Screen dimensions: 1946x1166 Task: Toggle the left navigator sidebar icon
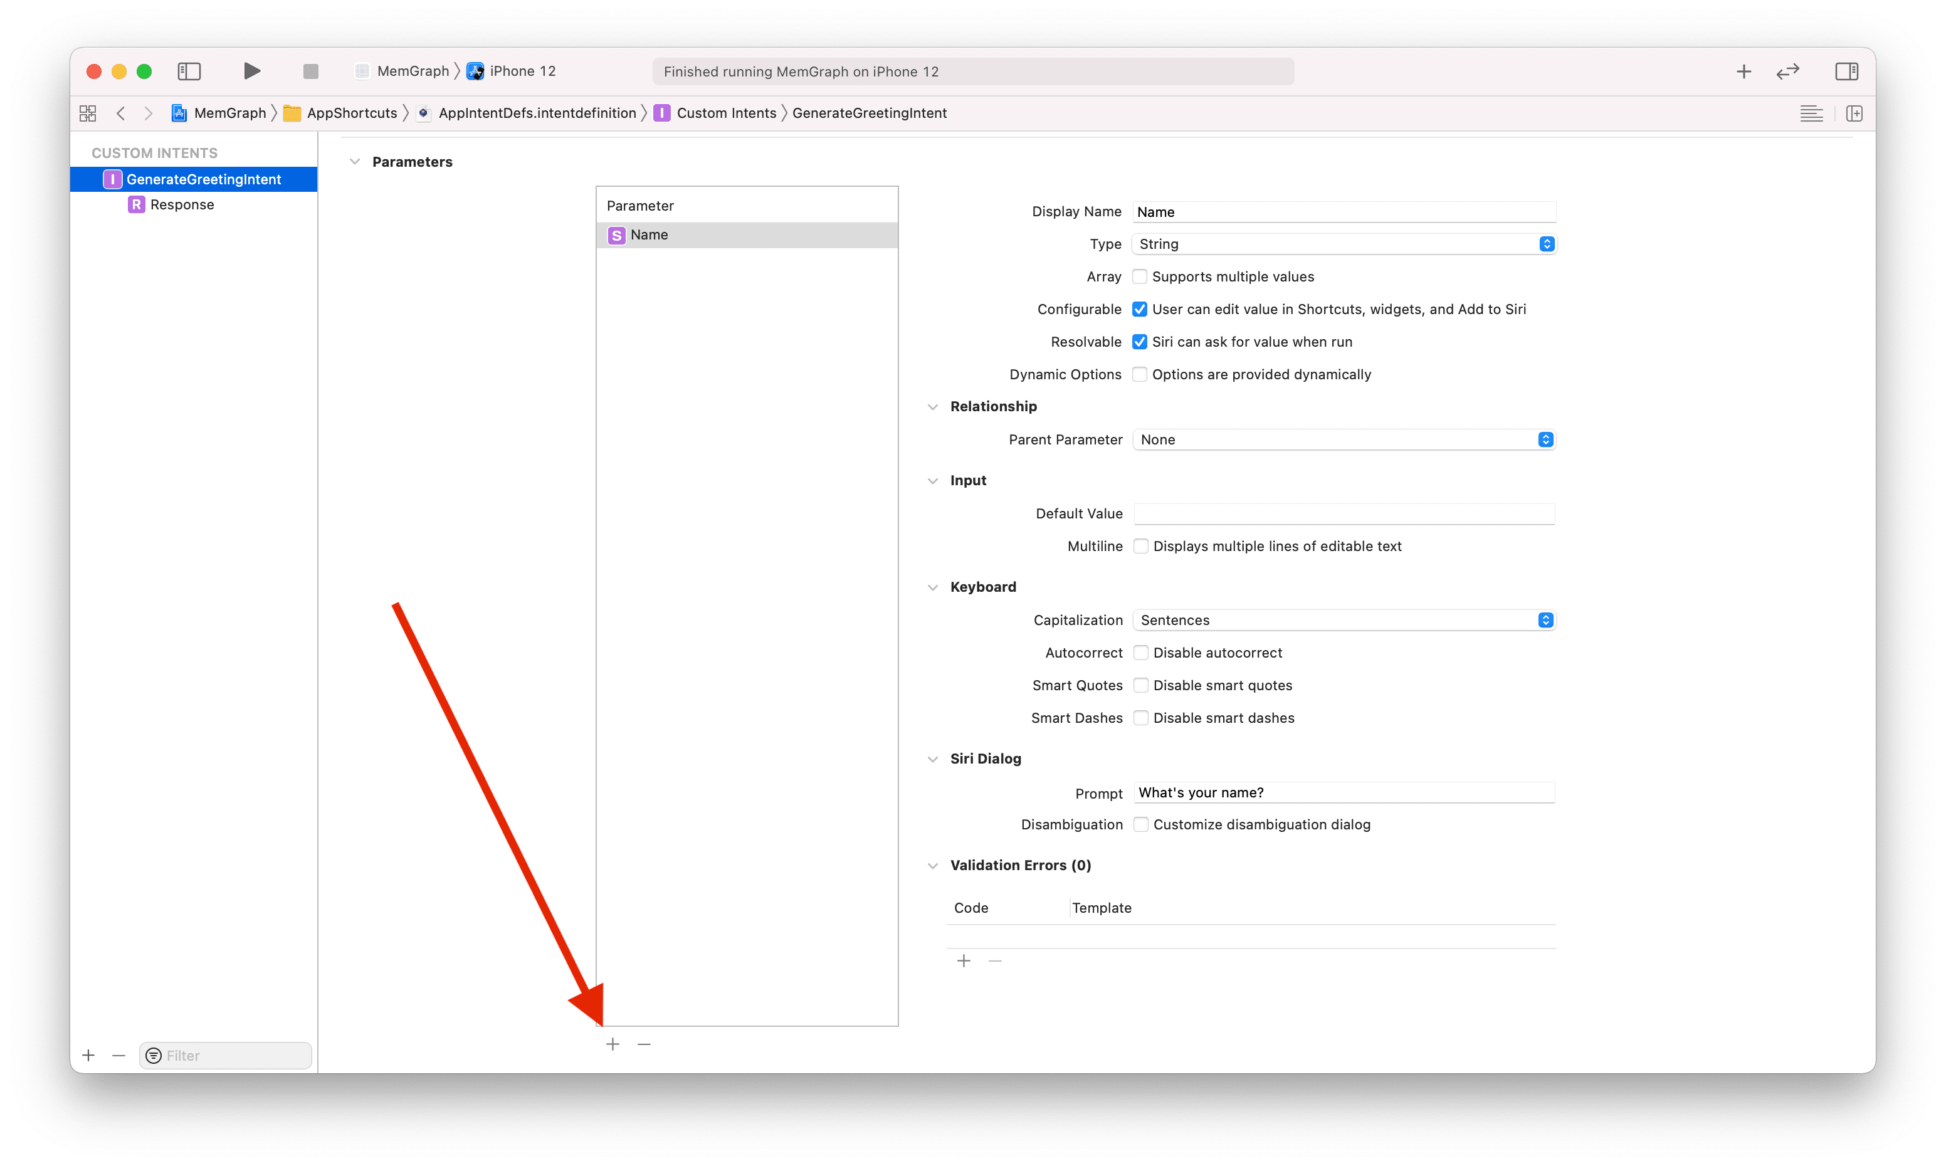point(189,71)
